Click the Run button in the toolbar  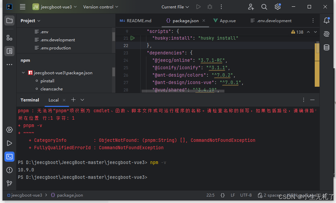coord(198,7)
